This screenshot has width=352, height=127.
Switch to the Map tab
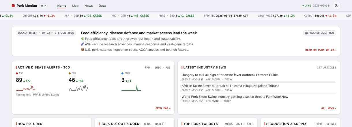coord(75,5)
